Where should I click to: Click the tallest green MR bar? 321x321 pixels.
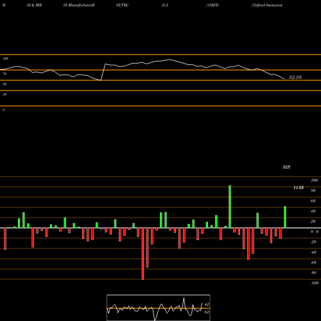tap(230, 207)
